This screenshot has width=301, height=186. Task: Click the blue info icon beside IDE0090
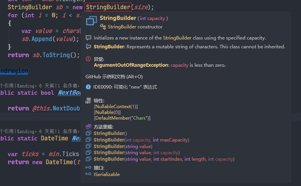tap(89, 87)
